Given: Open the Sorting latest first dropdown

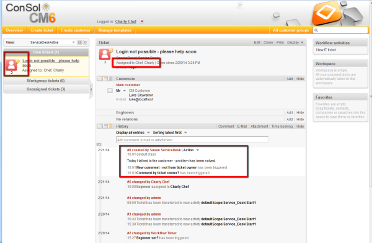Looking at the screenshot, I should pyautogui.click(x=170, y=133).
